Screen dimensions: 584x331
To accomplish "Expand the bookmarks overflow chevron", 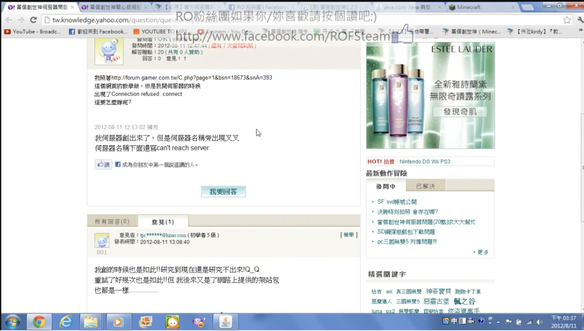I will [x=580, y=30].
